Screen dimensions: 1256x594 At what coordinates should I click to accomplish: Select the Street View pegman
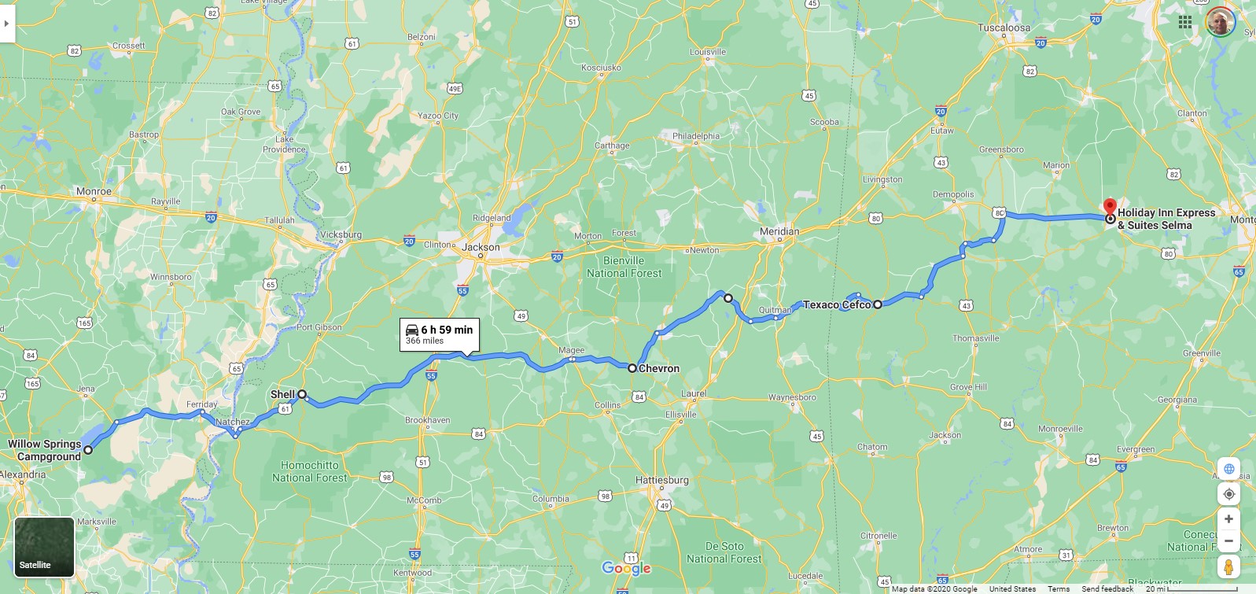click(x=1228, y=566)
